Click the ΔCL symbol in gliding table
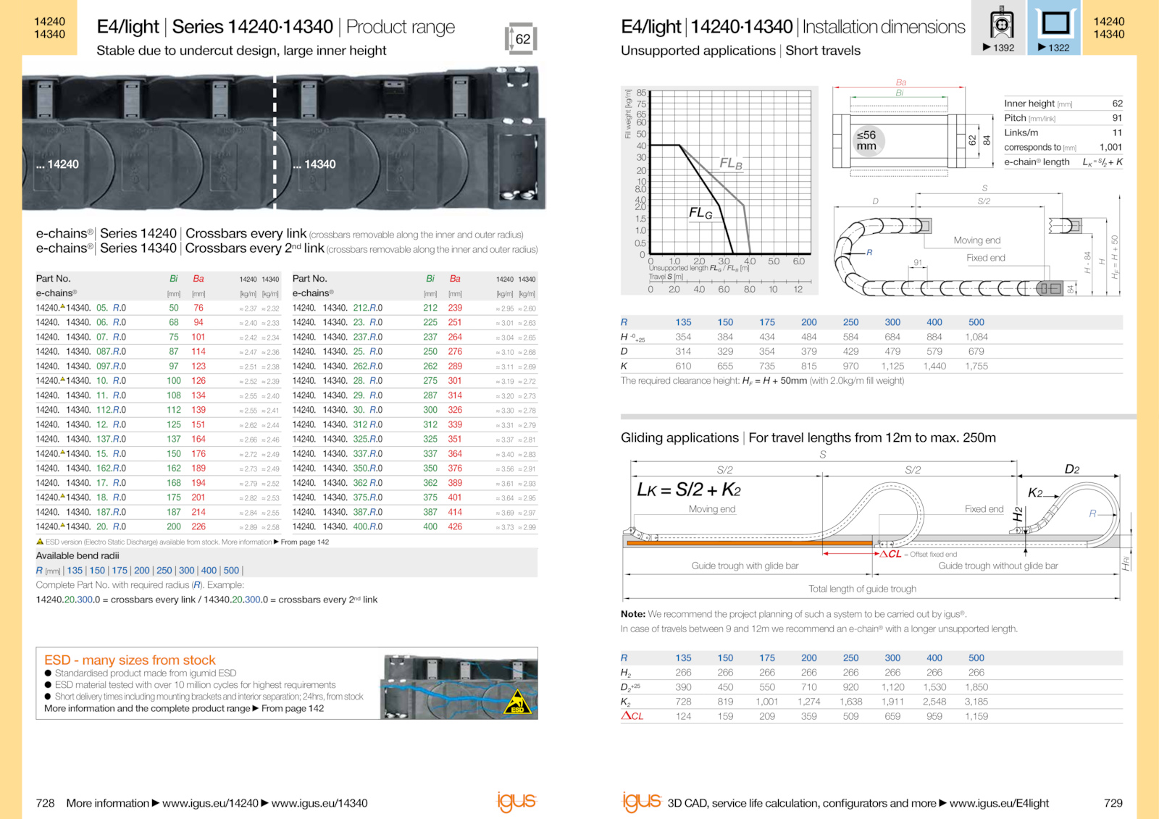This screenshot has height=819, width=1159. click(x=632, y=715)
